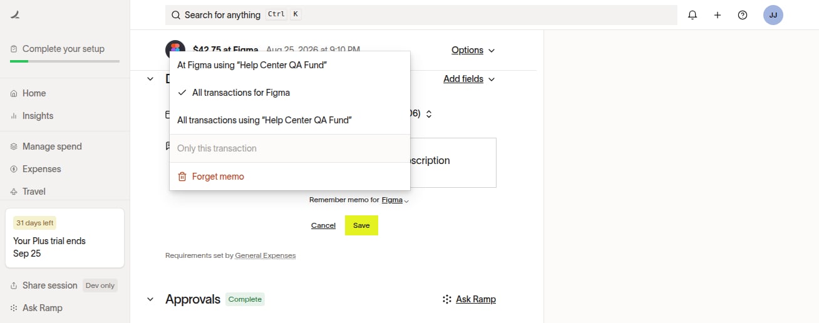Click Ask Ramp link beside Approvals

(476, 299)
